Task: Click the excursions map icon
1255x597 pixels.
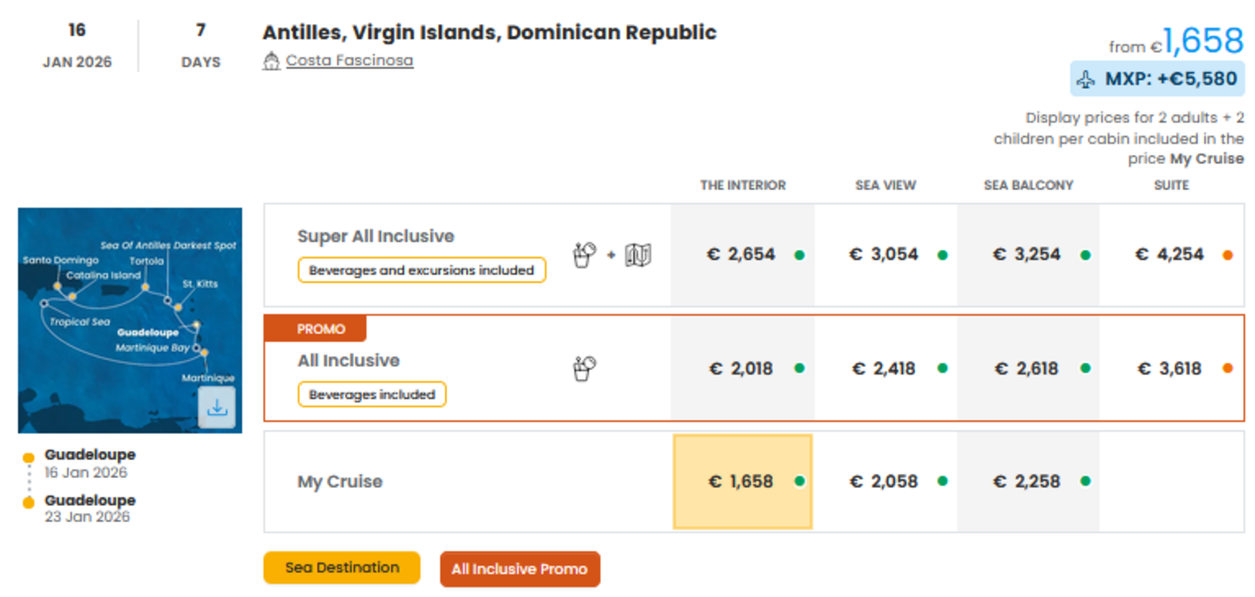Action: [638, 254]
